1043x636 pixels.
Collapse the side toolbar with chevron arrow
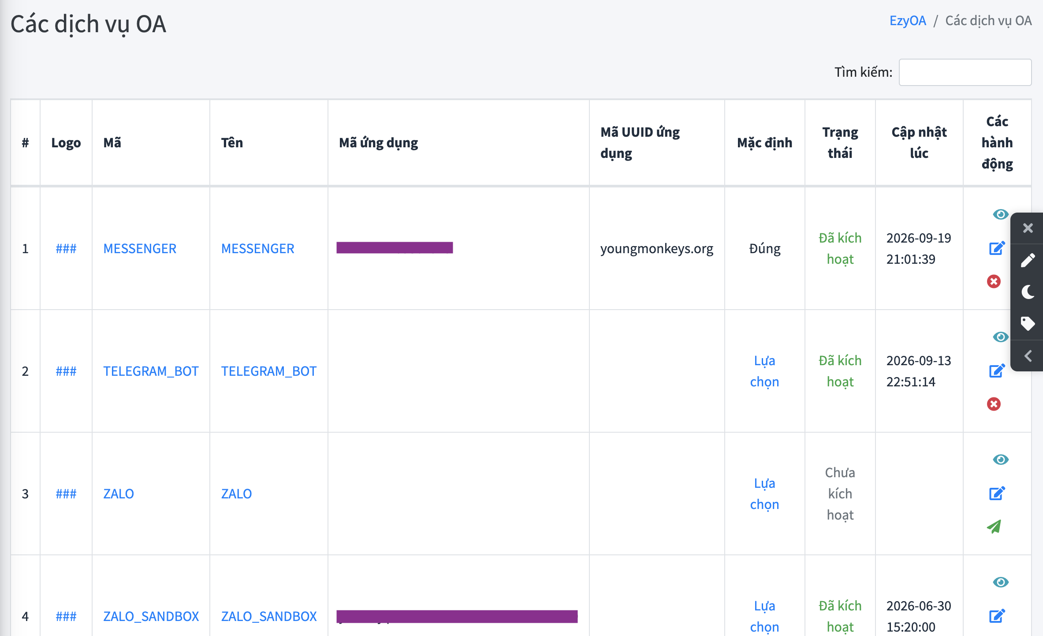click(1028, 356)
